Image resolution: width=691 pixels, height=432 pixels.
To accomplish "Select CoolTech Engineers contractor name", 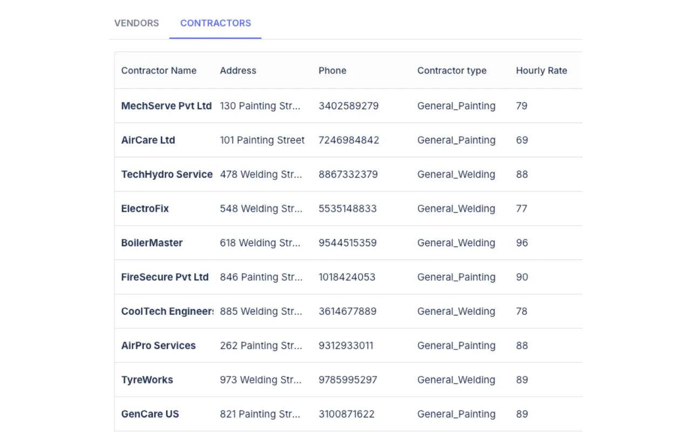I will click(167, 312).
